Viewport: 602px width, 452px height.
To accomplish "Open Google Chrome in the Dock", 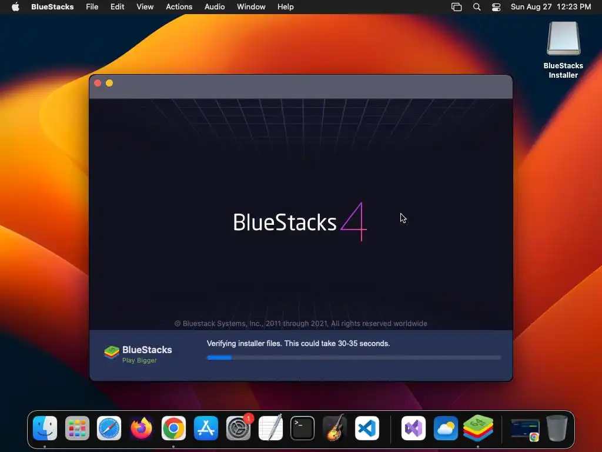I will (173, 428).
